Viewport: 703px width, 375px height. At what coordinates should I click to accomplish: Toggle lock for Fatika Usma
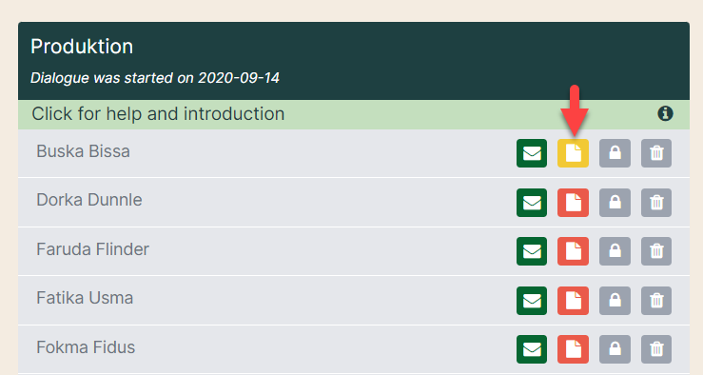[615, 301]
